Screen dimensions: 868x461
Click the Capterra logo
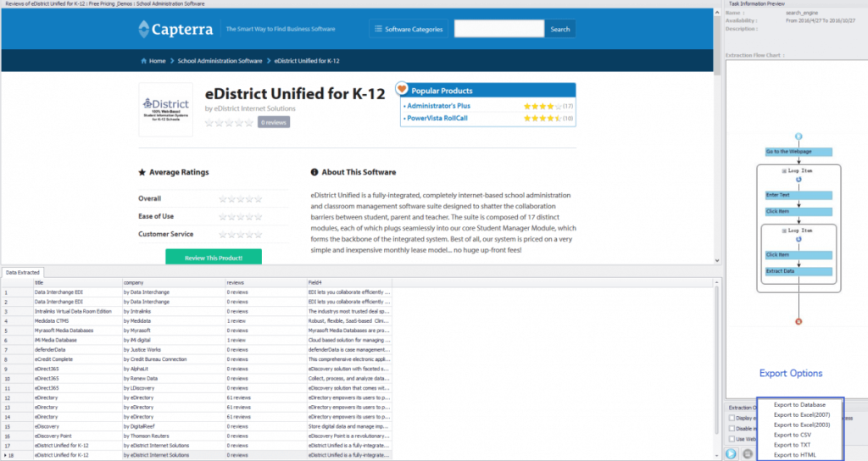(x=175, y=29)
